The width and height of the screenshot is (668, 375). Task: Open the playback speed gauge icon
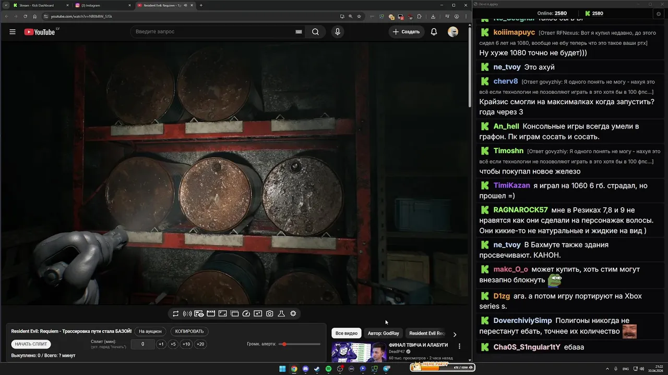pos(246,314)
